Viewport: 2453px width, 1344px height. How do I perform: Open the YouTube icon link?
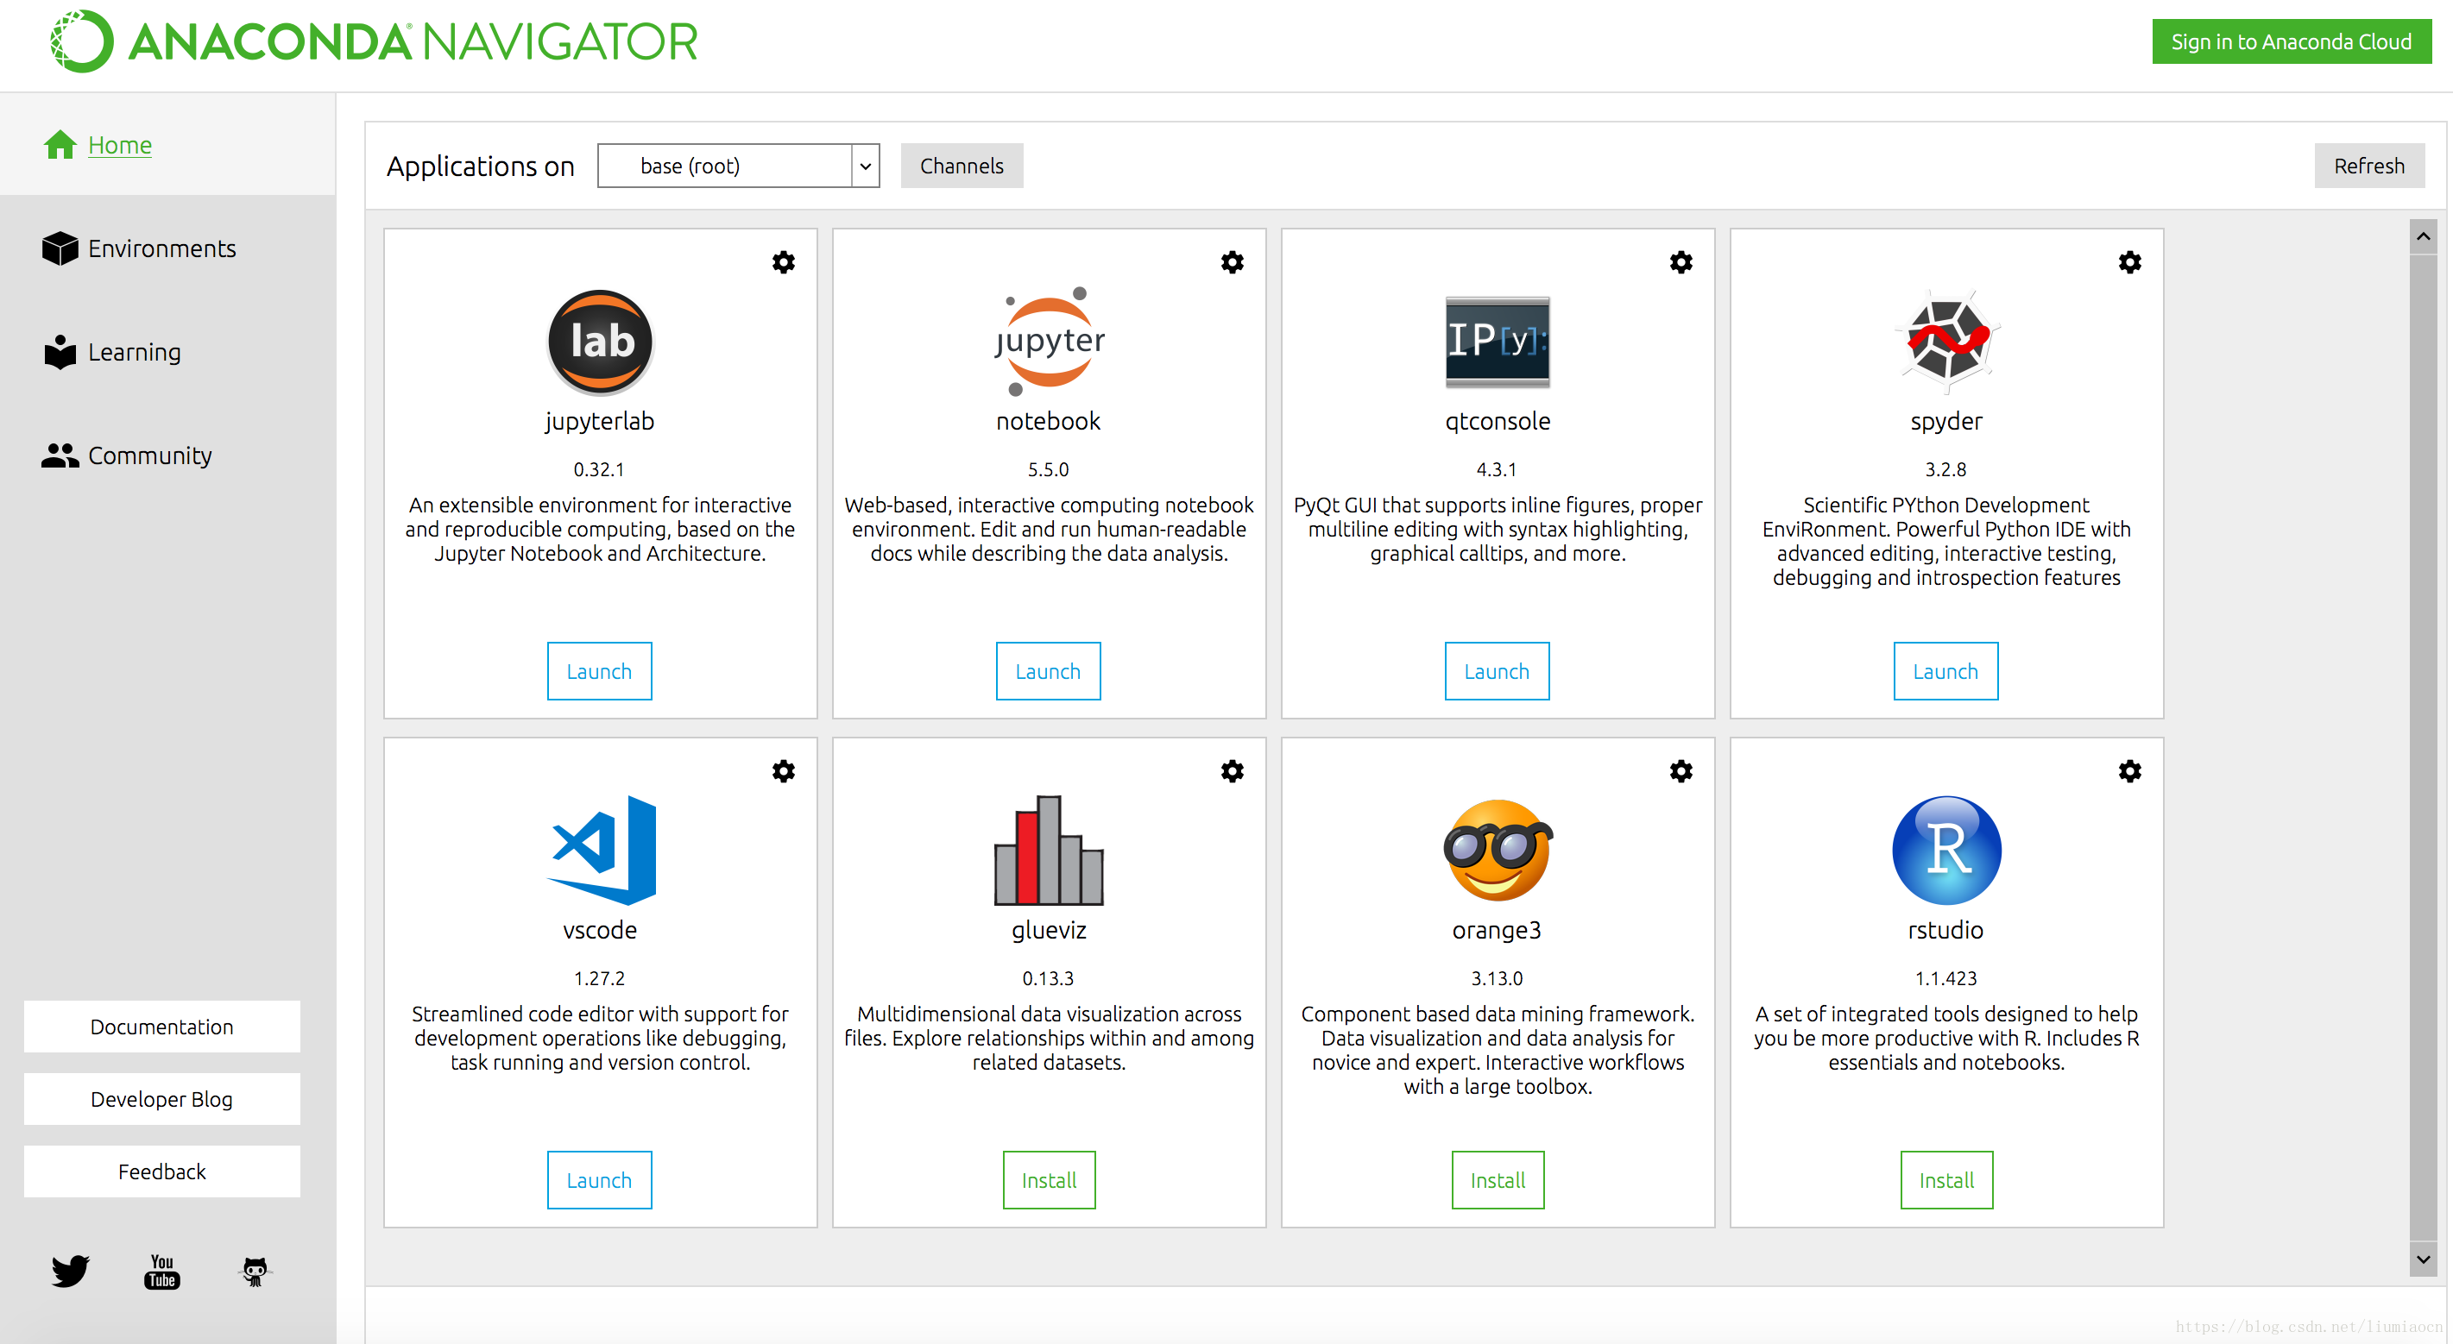[162, 1270]
